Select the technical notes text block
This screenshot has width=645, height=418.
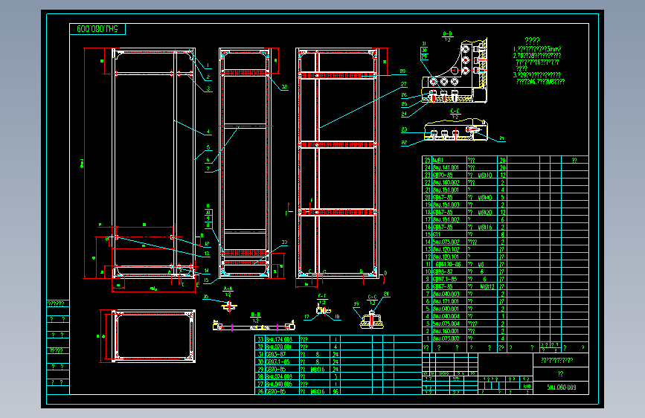point(539,61)
